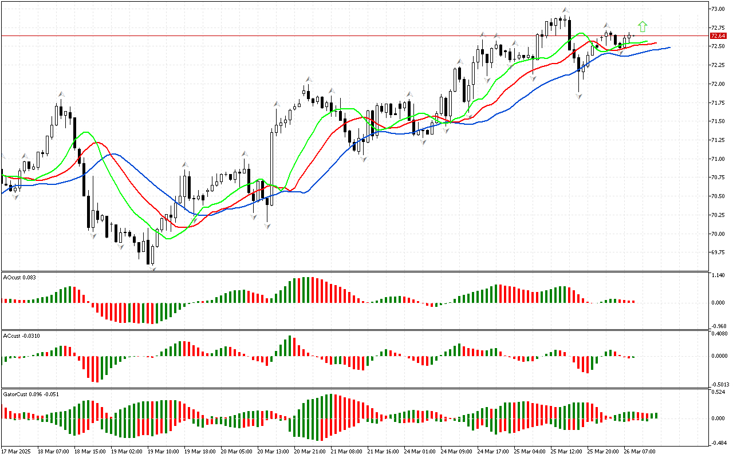Select the 21 Mar 08:00 time label
Viewport: 733px width, 458px height.
pos(346,452)
